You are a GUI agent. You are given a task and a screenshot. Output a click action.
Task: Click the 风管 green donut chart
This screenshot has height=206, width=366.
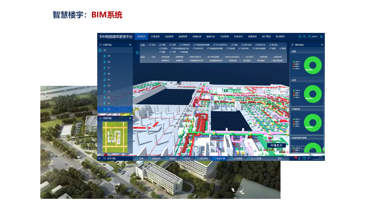click(313, 65)
